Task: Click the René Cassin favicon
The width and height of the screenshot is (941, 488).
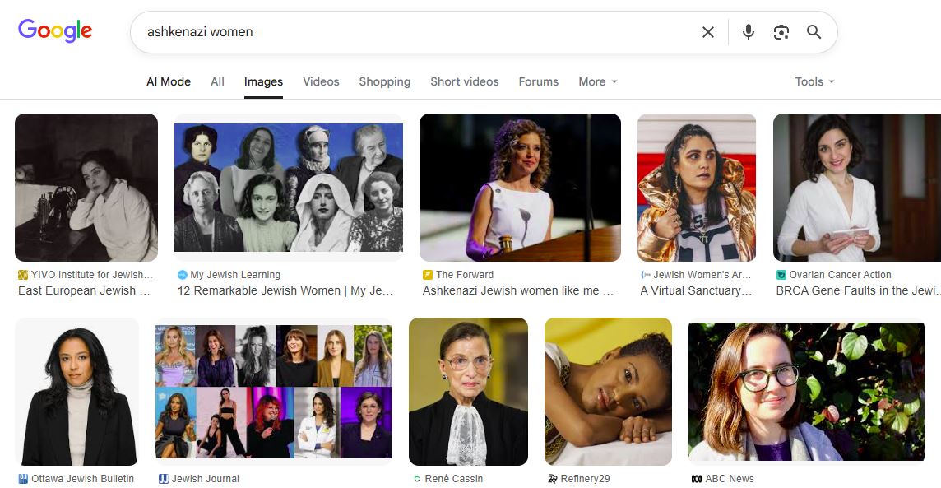Action: click(416, 479)
